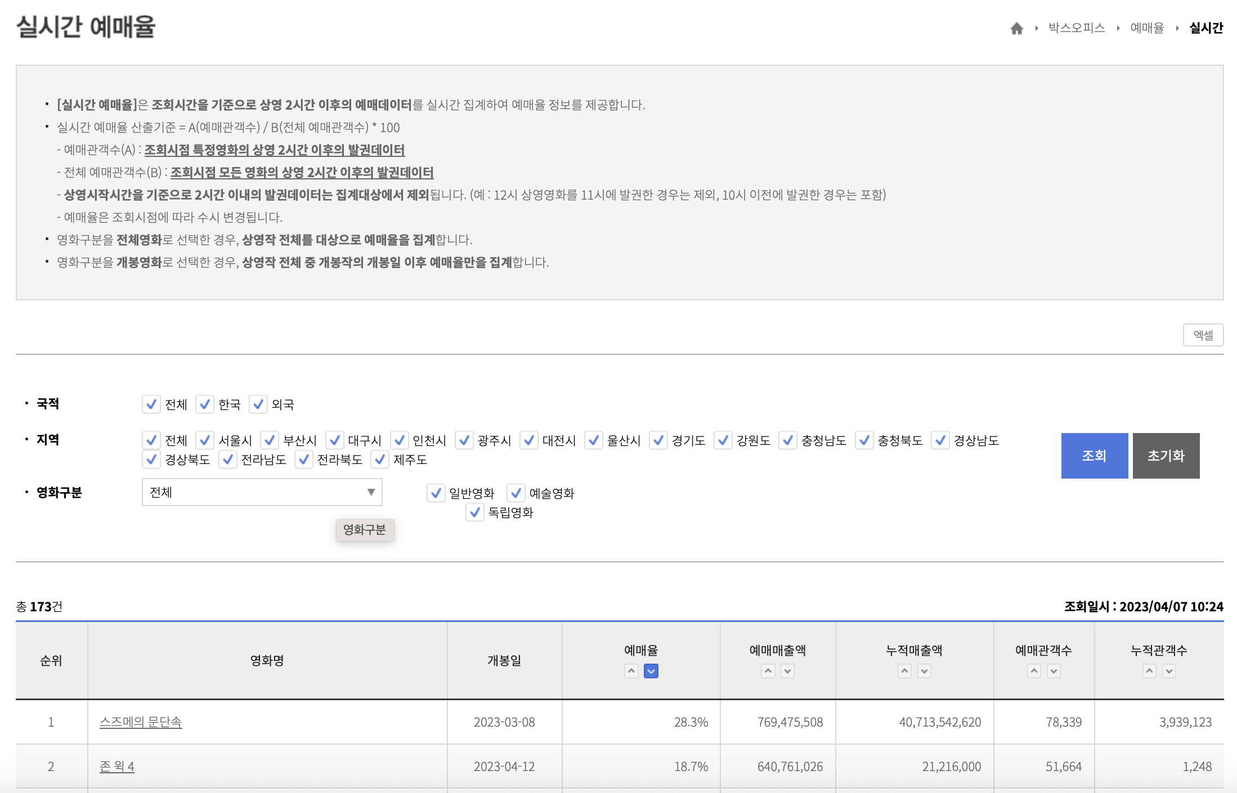Click the 순위 column header

click(x=51, y=660)
